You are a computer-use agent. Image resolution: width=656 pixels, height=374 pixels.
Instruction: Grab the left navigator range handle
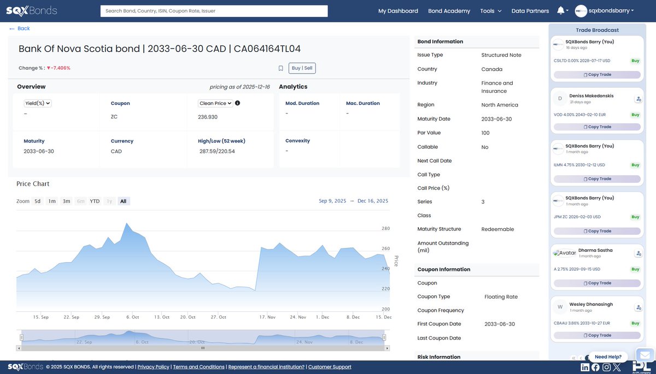click(21, 337)
